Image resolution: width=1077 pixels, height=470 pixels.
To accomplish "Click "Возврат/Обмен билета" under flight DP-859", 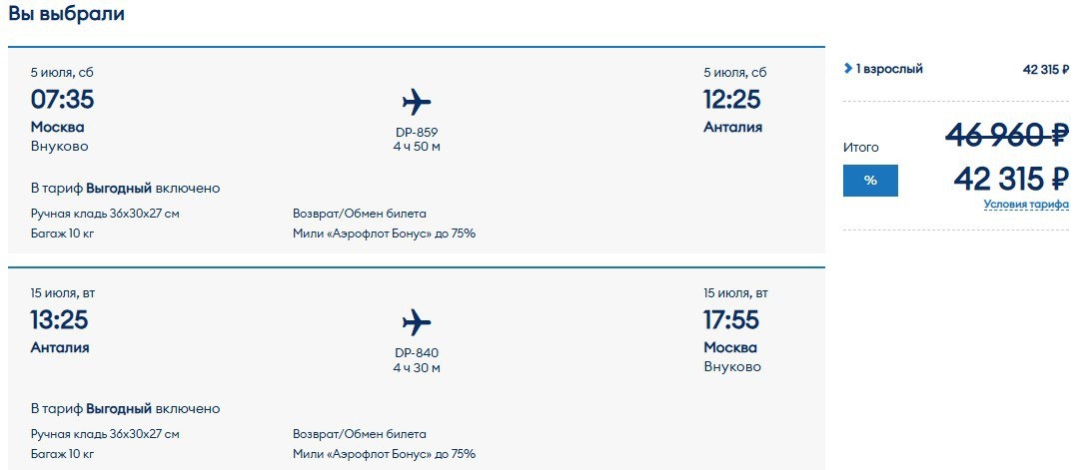I will (x=360, y=214).
